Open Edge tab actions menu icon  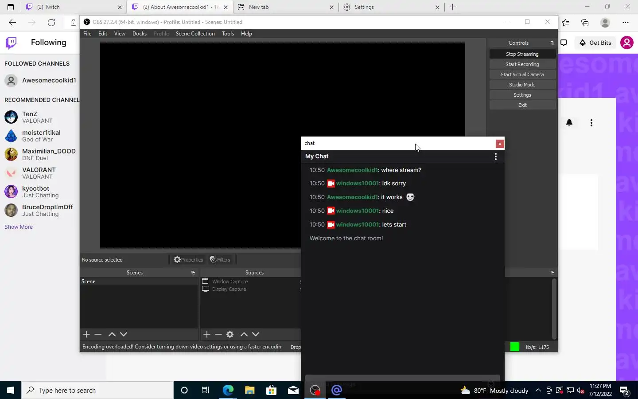tap(11, 7)
